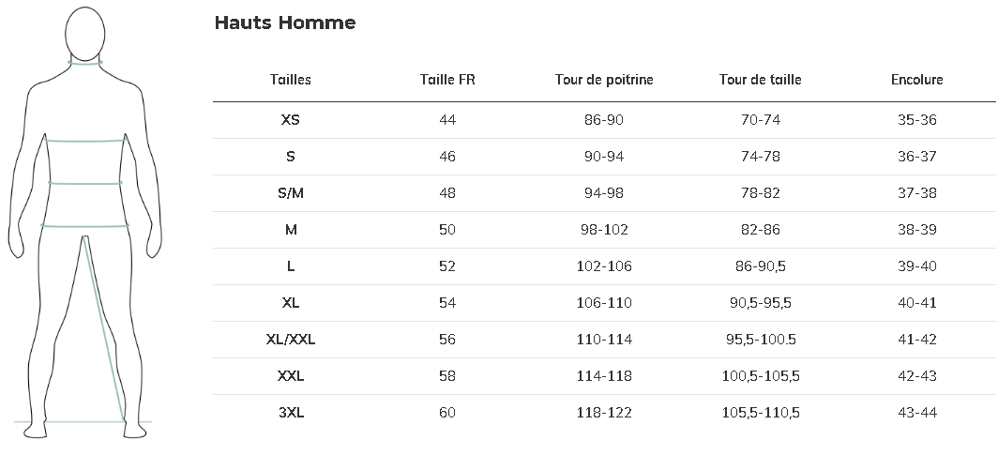Image resolution: width=998 pixels, height=455 pixels.
Task: Click the waist measurement line on figure
Action: click(84, 184)
